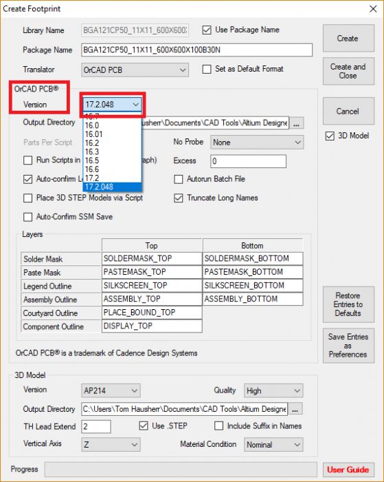Toggle Use Package Name checkbox

(x=207, y=30)
